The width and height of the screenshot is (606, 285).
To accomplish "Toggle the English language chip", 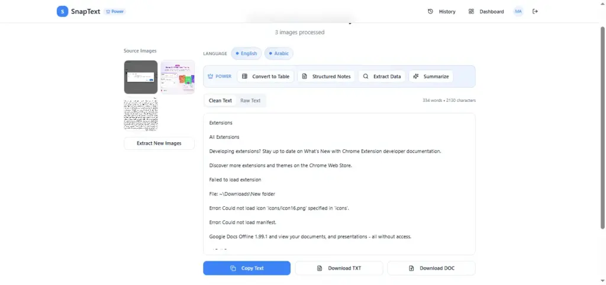I will tap(246, 53).
